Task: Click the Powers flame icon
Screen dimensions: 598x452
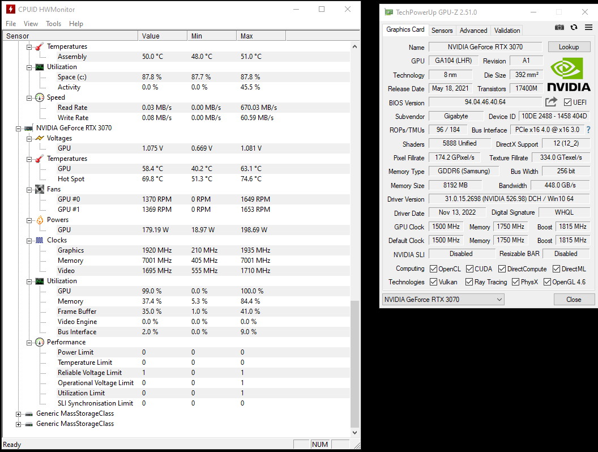Action: (40, 220)
